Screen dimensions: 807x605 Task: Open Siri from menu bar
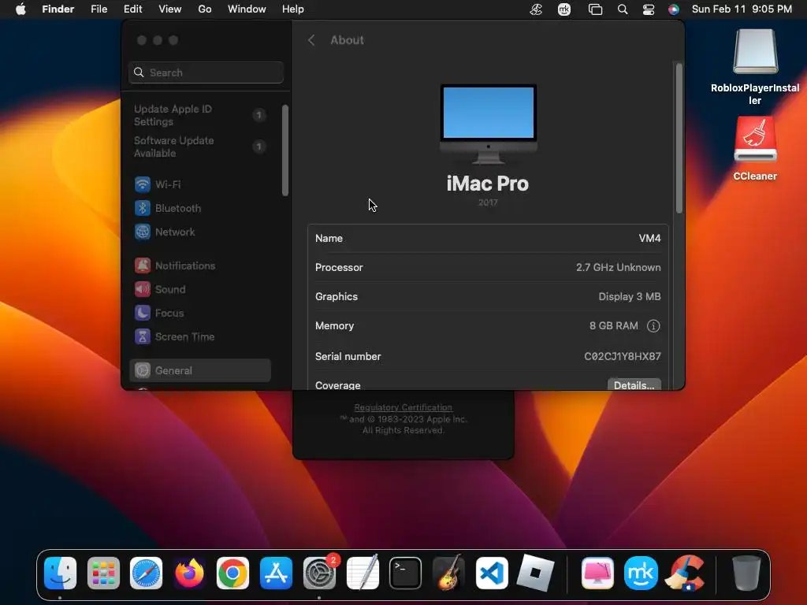673,9
